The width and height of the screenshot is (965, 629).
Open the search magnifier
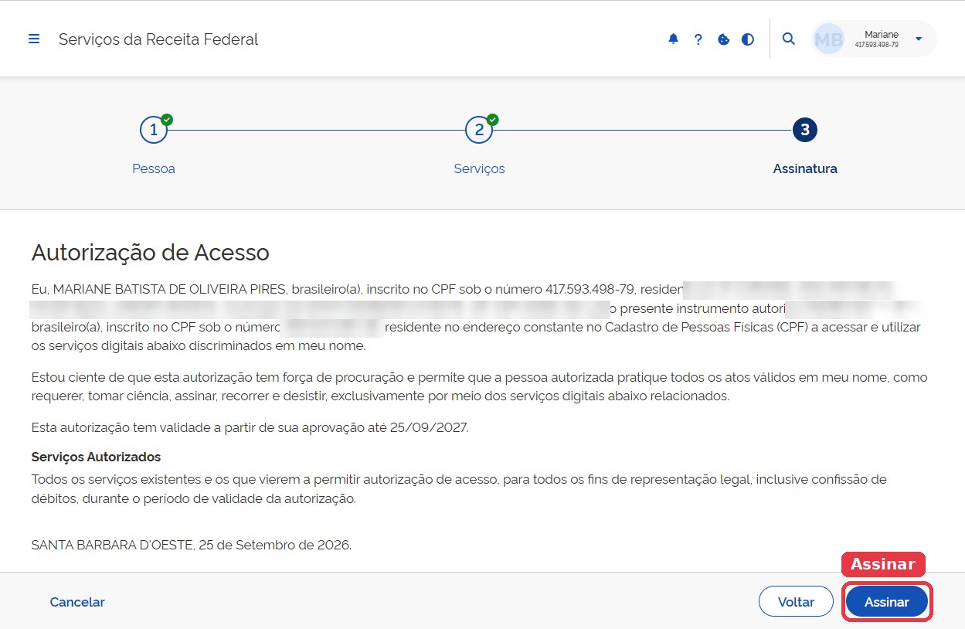tap(788, 39)
